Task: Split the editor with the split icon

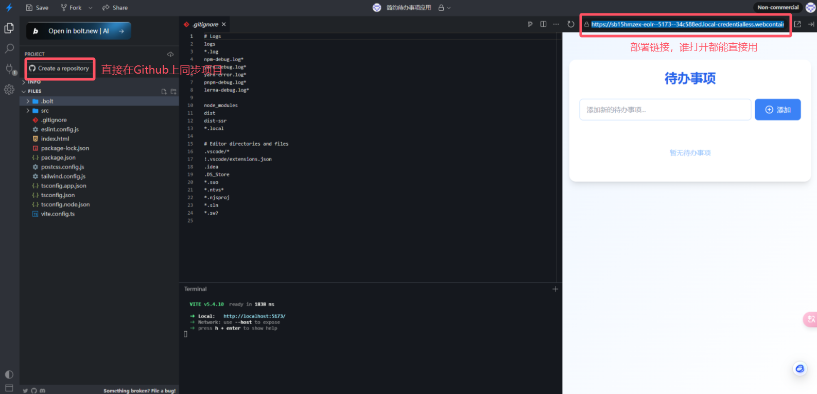Action: [x=543, y=24]
